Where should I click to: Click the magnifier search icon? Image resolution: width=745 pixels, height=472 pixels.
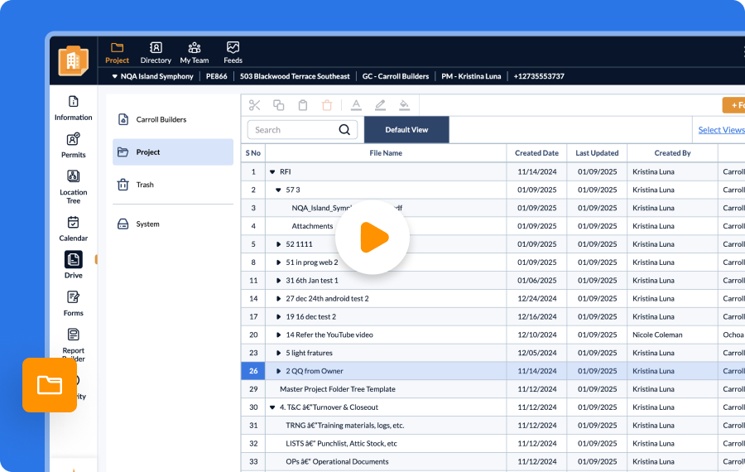[x=344, y=130]
